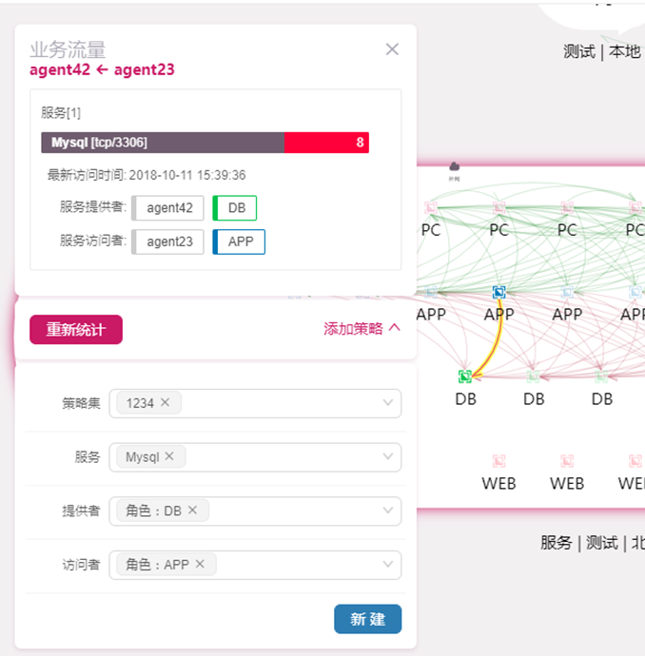The image size is (645, 656).
Task: Click the highlighted blue APP node icon
Action: pos(498,293)
